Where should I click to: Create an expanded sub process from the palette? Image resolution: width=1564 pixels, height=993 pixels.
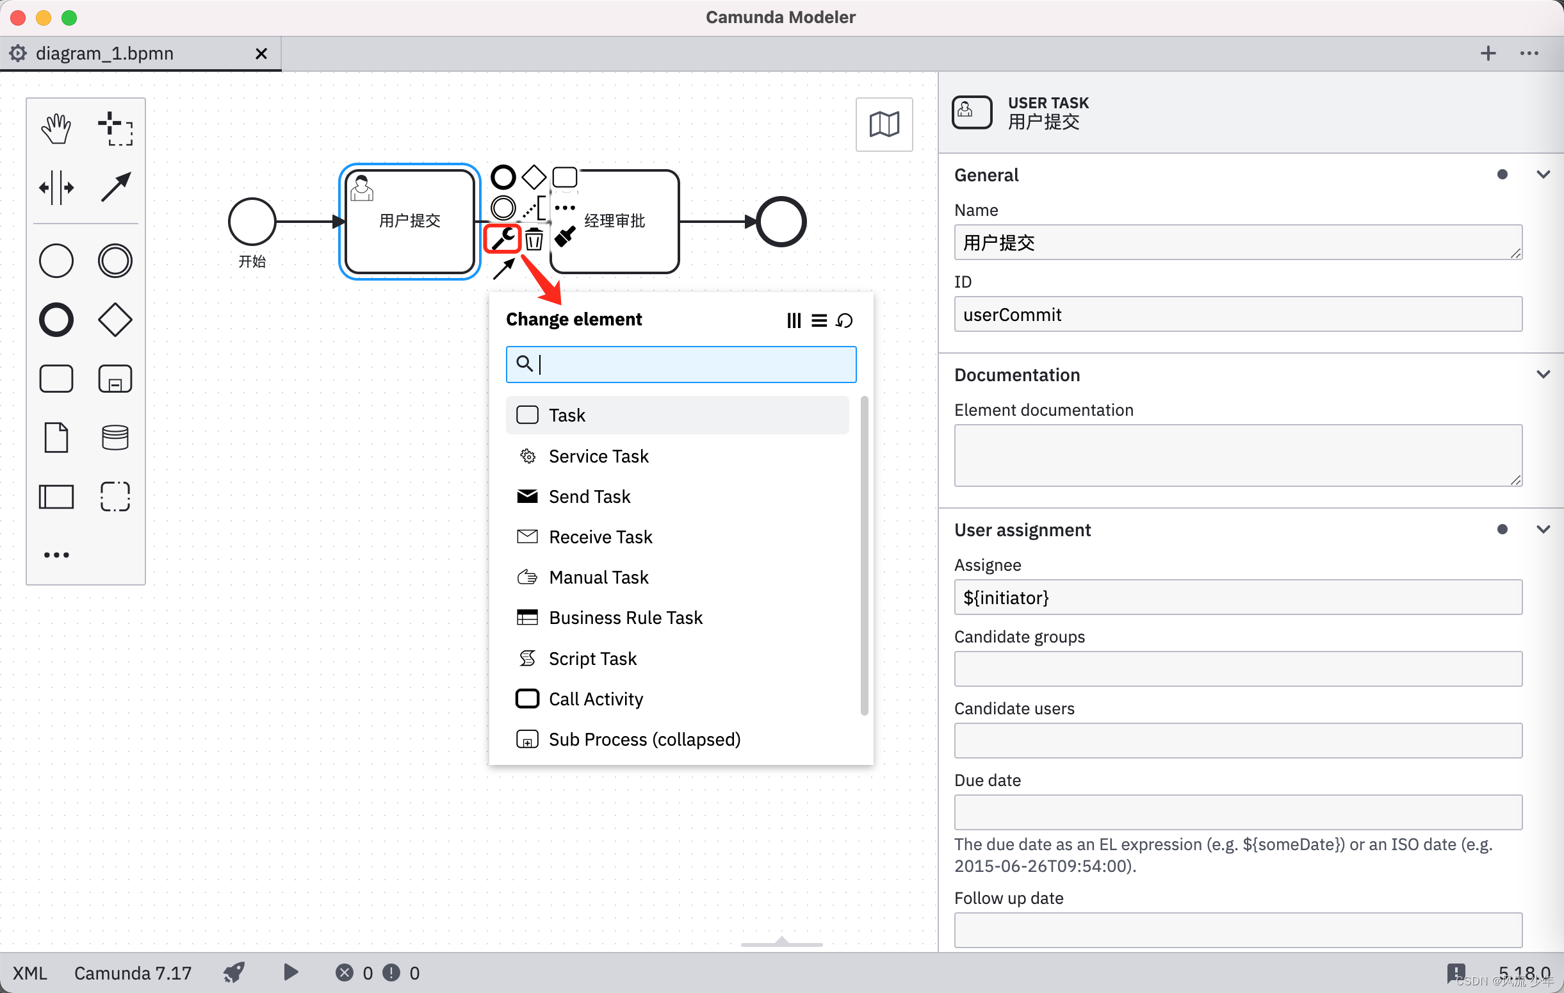[115, 379]
